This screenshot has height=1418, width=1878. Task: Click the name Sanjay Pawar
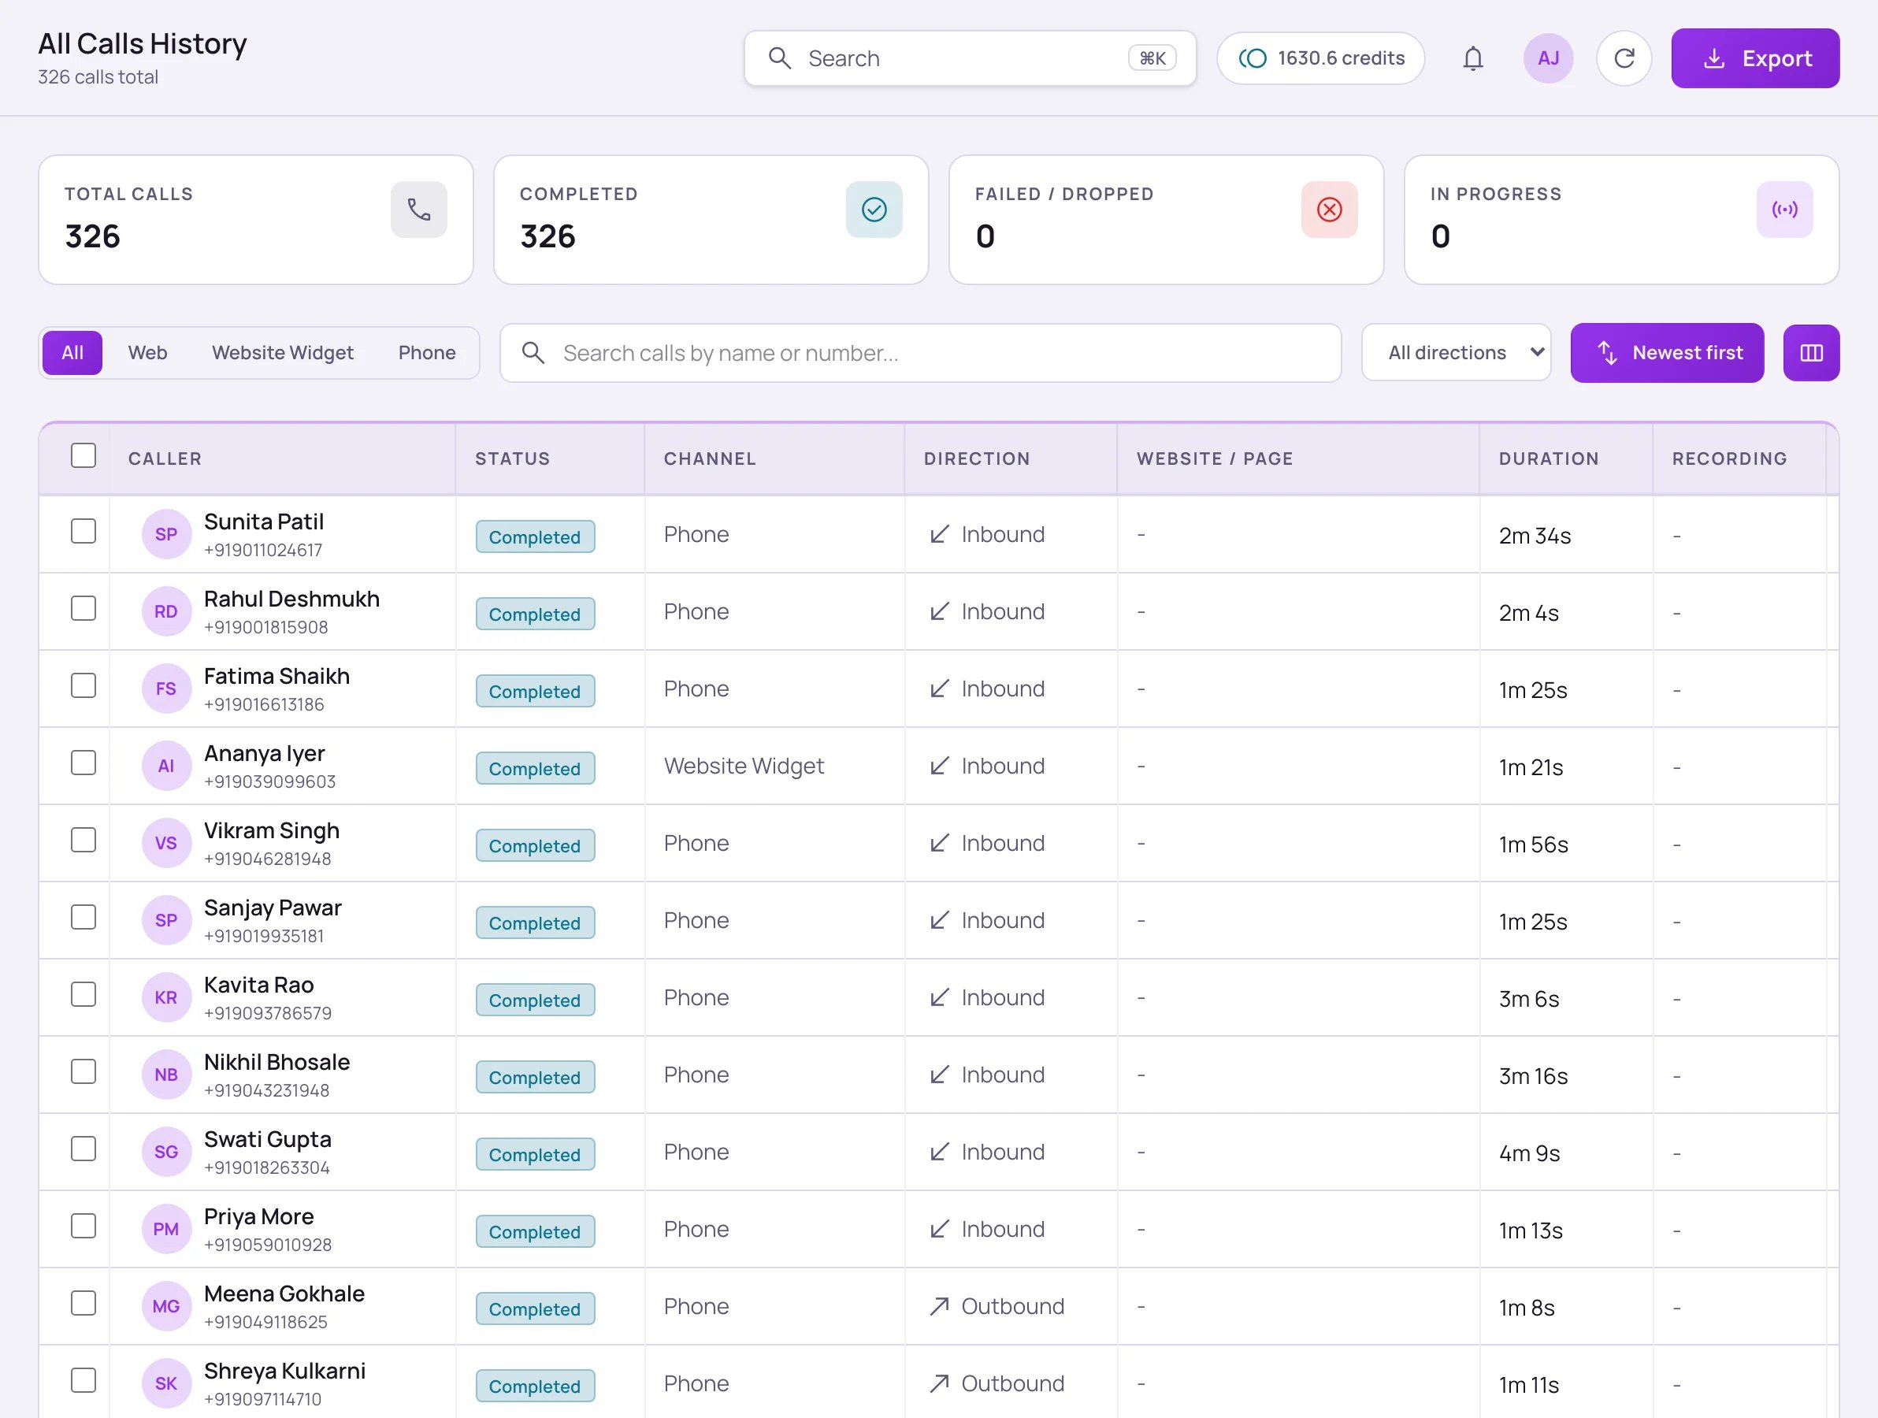point(273,908)
